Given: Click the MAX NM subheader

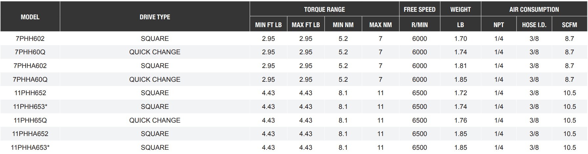Looking at the screenshot, I should point(380,25).
